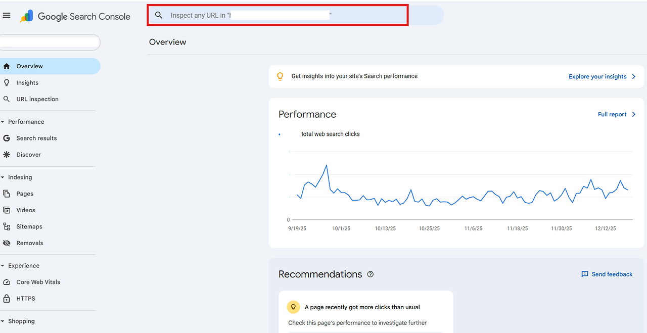The image size is (647, 333).
Task: Click the Sitemaps icon in sidebar
Action: click(x=7, y=227)
